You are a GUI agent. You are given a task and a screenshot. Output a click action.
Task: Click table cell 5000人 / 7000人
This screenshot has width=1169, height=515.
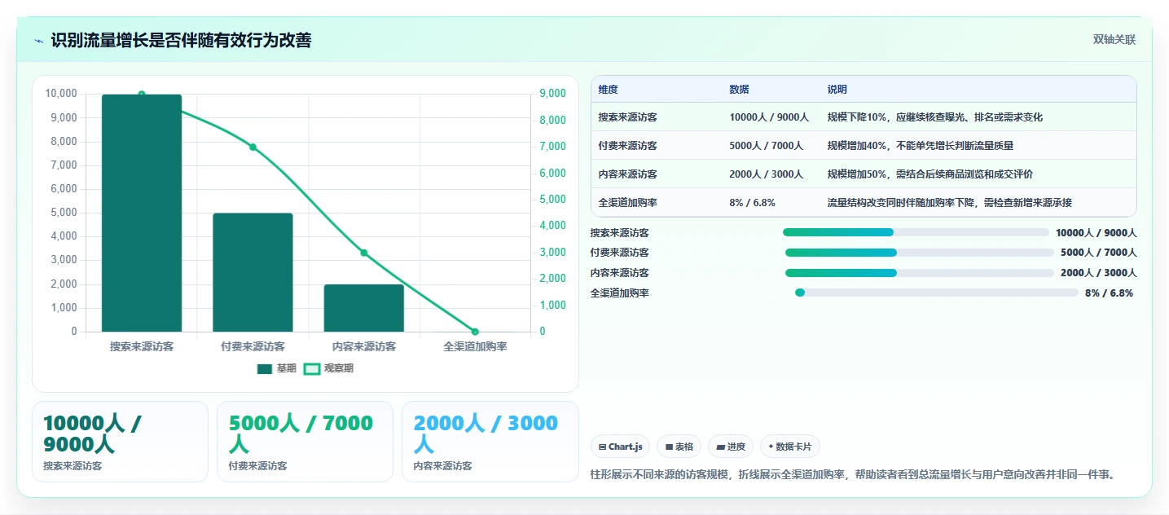pyautogui.click(x=767, y=146)
